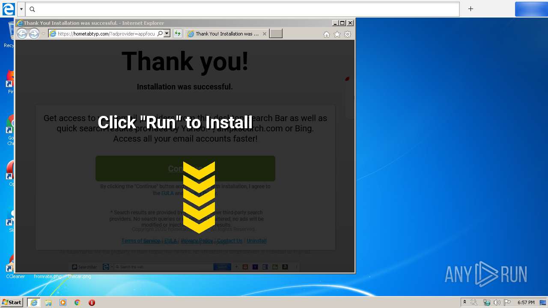Screen dimensions: 548x308
Task: Open the volume speaker tray icon
Action: coord(497,302)
